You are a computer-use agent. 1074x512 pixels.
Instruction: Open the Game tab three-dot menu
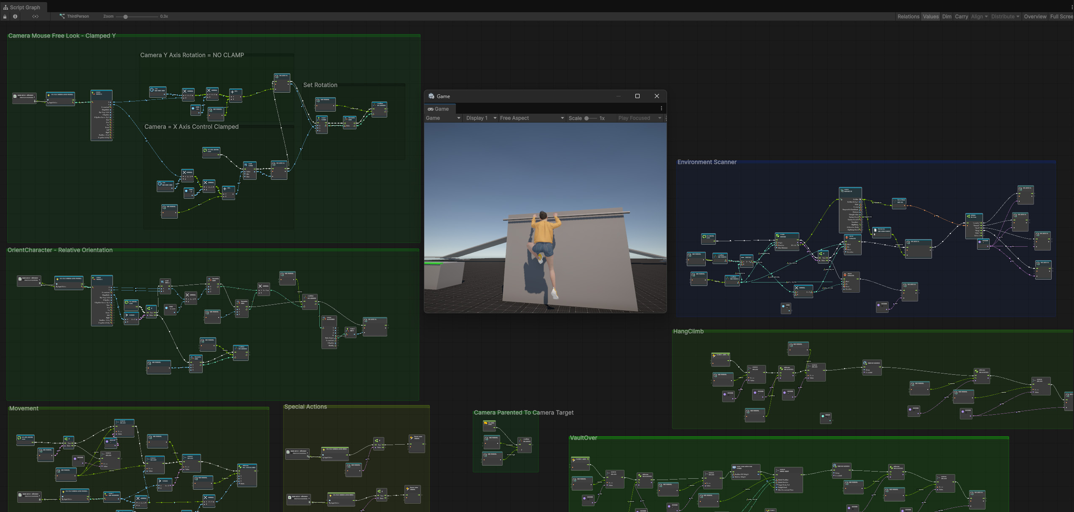[661, 109]
